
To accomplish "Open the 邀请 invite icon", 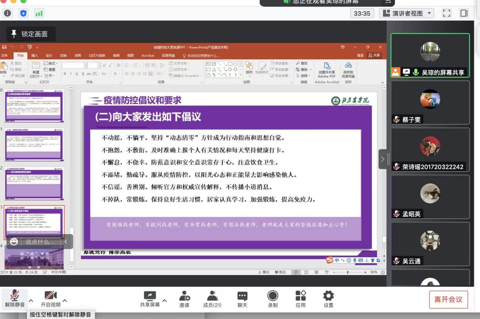I will pos(184,296).
